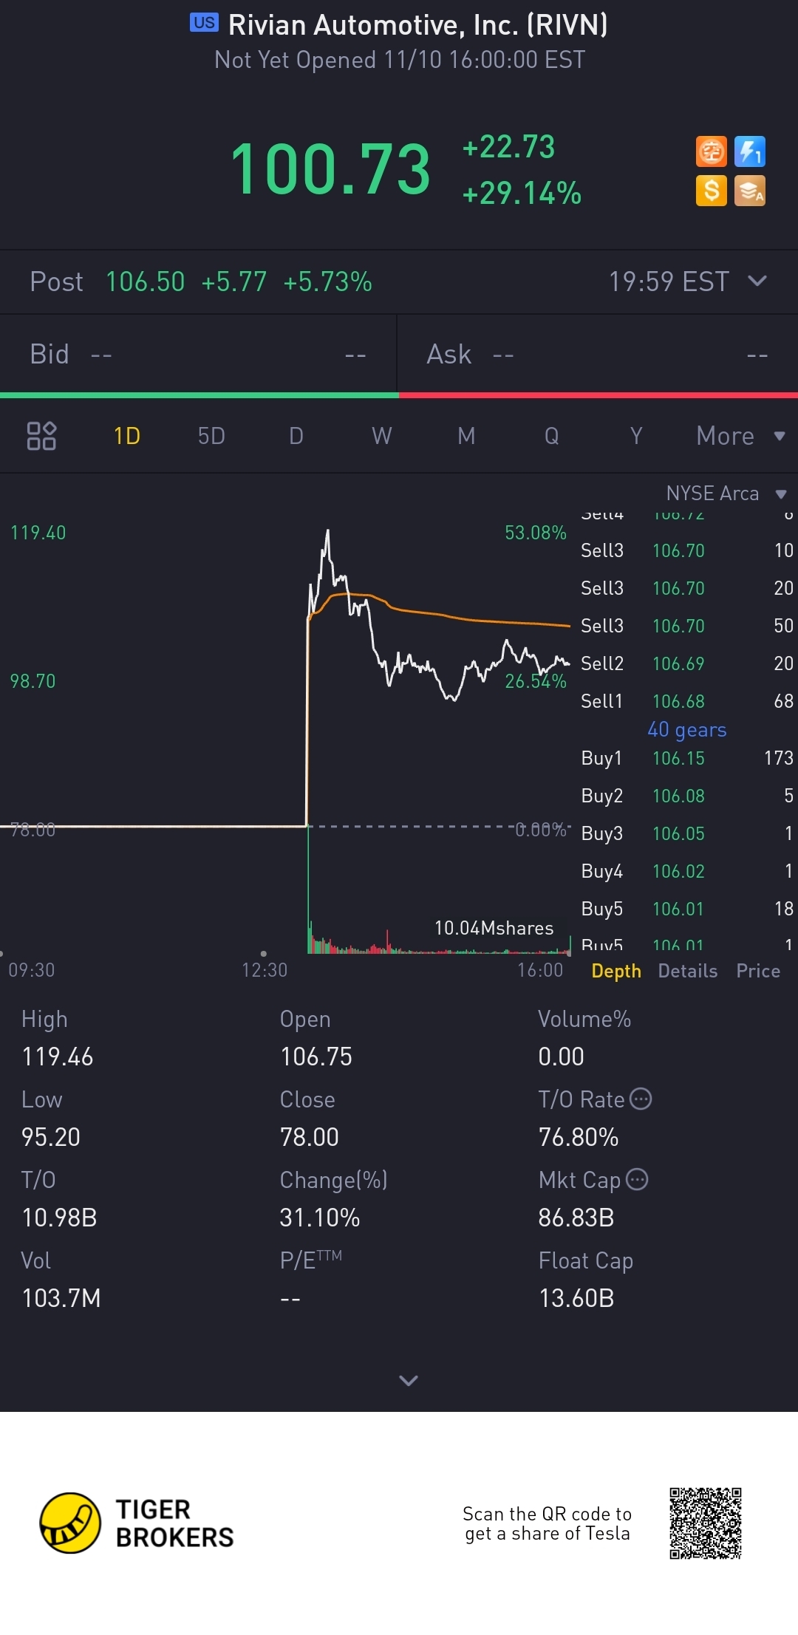Tap the Open value 106.75
Screen dimensions: 798x1635
316,1057
